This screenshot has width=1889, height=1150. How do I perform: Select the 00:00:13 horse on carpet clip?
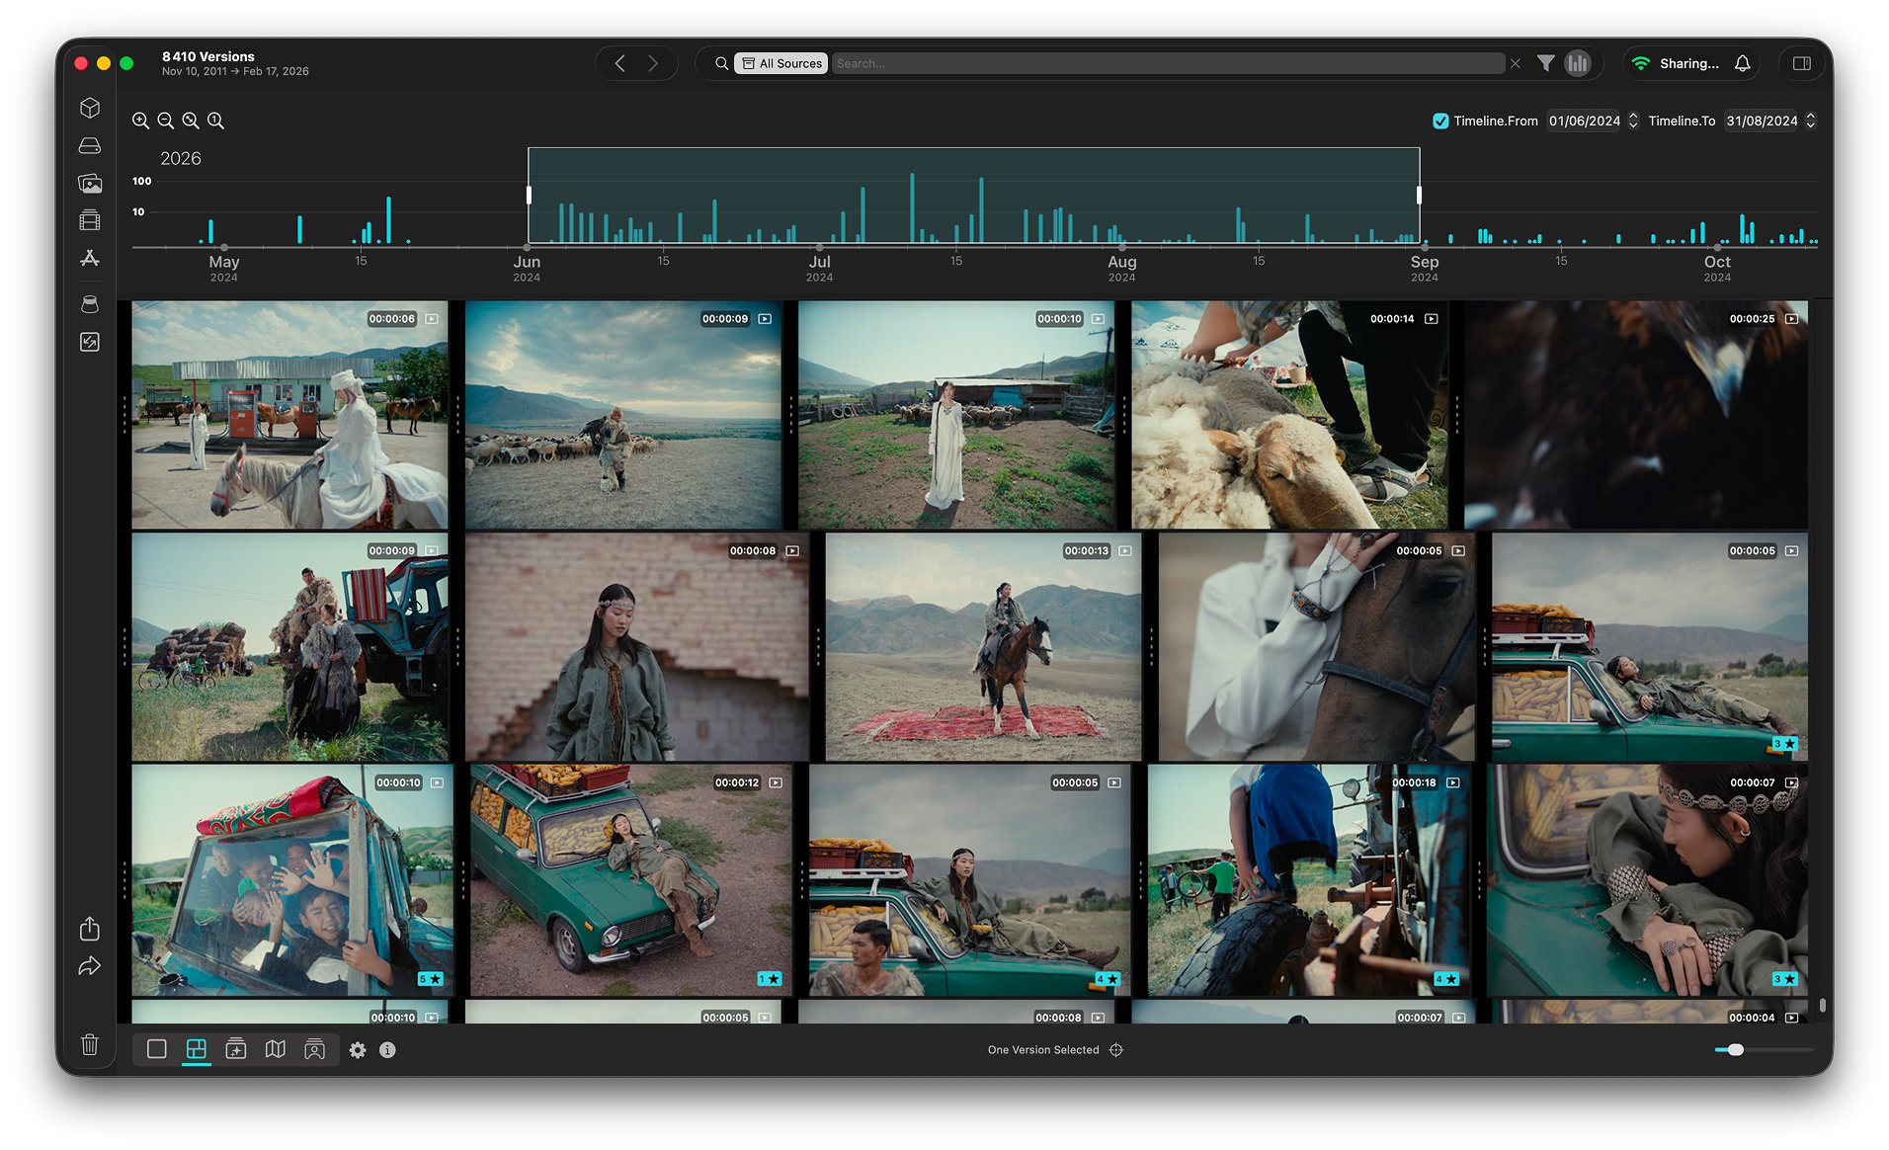point(983,647)
